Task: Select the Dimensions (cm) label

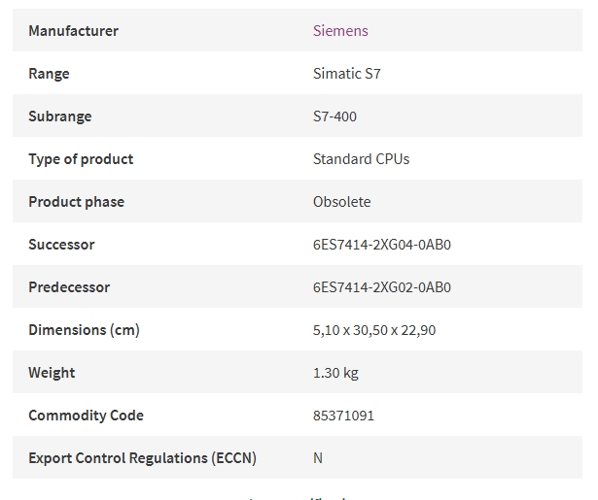Action: point(84,330)
